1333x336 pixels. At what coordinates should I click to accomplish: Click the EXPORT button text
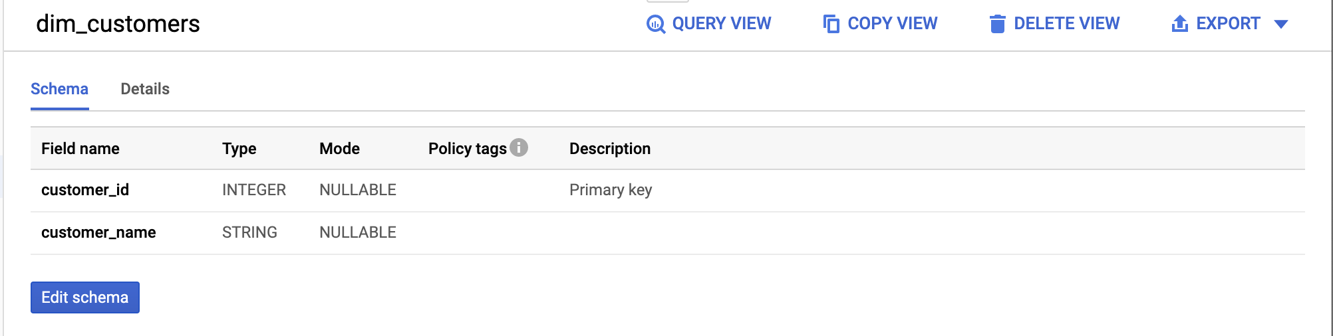(1228, 24)
